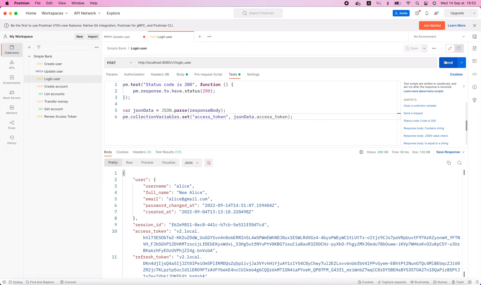This screenshot has height=285, width=481.
Task: Dismiss the Postman V10 banner
Action: [x=475, y=26]
